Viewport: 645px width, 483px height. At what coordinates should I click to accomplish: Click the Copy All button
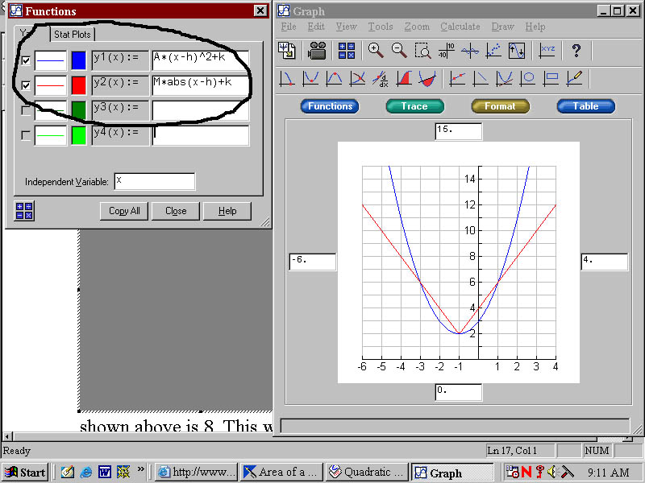coord(124,211)
